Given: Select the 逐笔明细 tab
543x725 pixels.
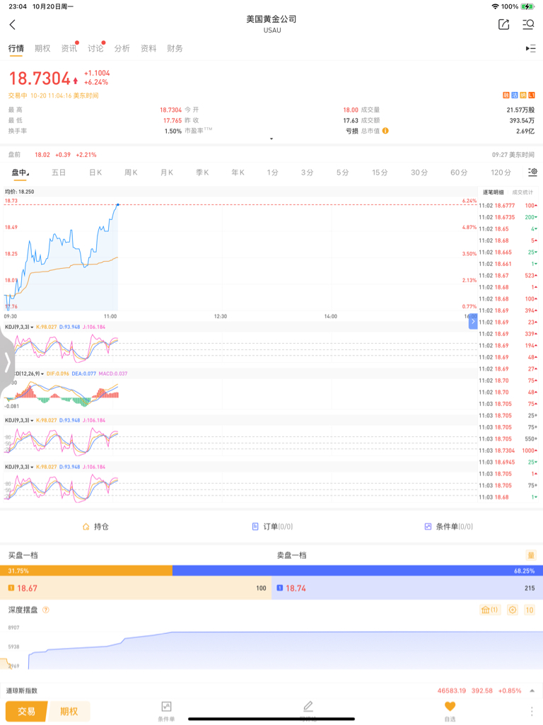Looking at the screenshot, I should click(x=493, y=192).
